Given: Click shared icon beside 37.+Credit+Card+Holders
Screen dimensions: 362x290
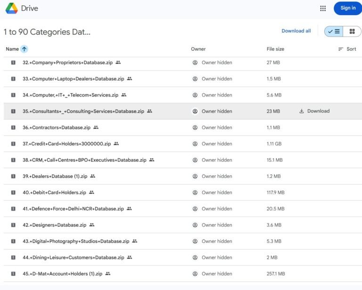Looking at the screenshot, I should (x=116, y=144).
